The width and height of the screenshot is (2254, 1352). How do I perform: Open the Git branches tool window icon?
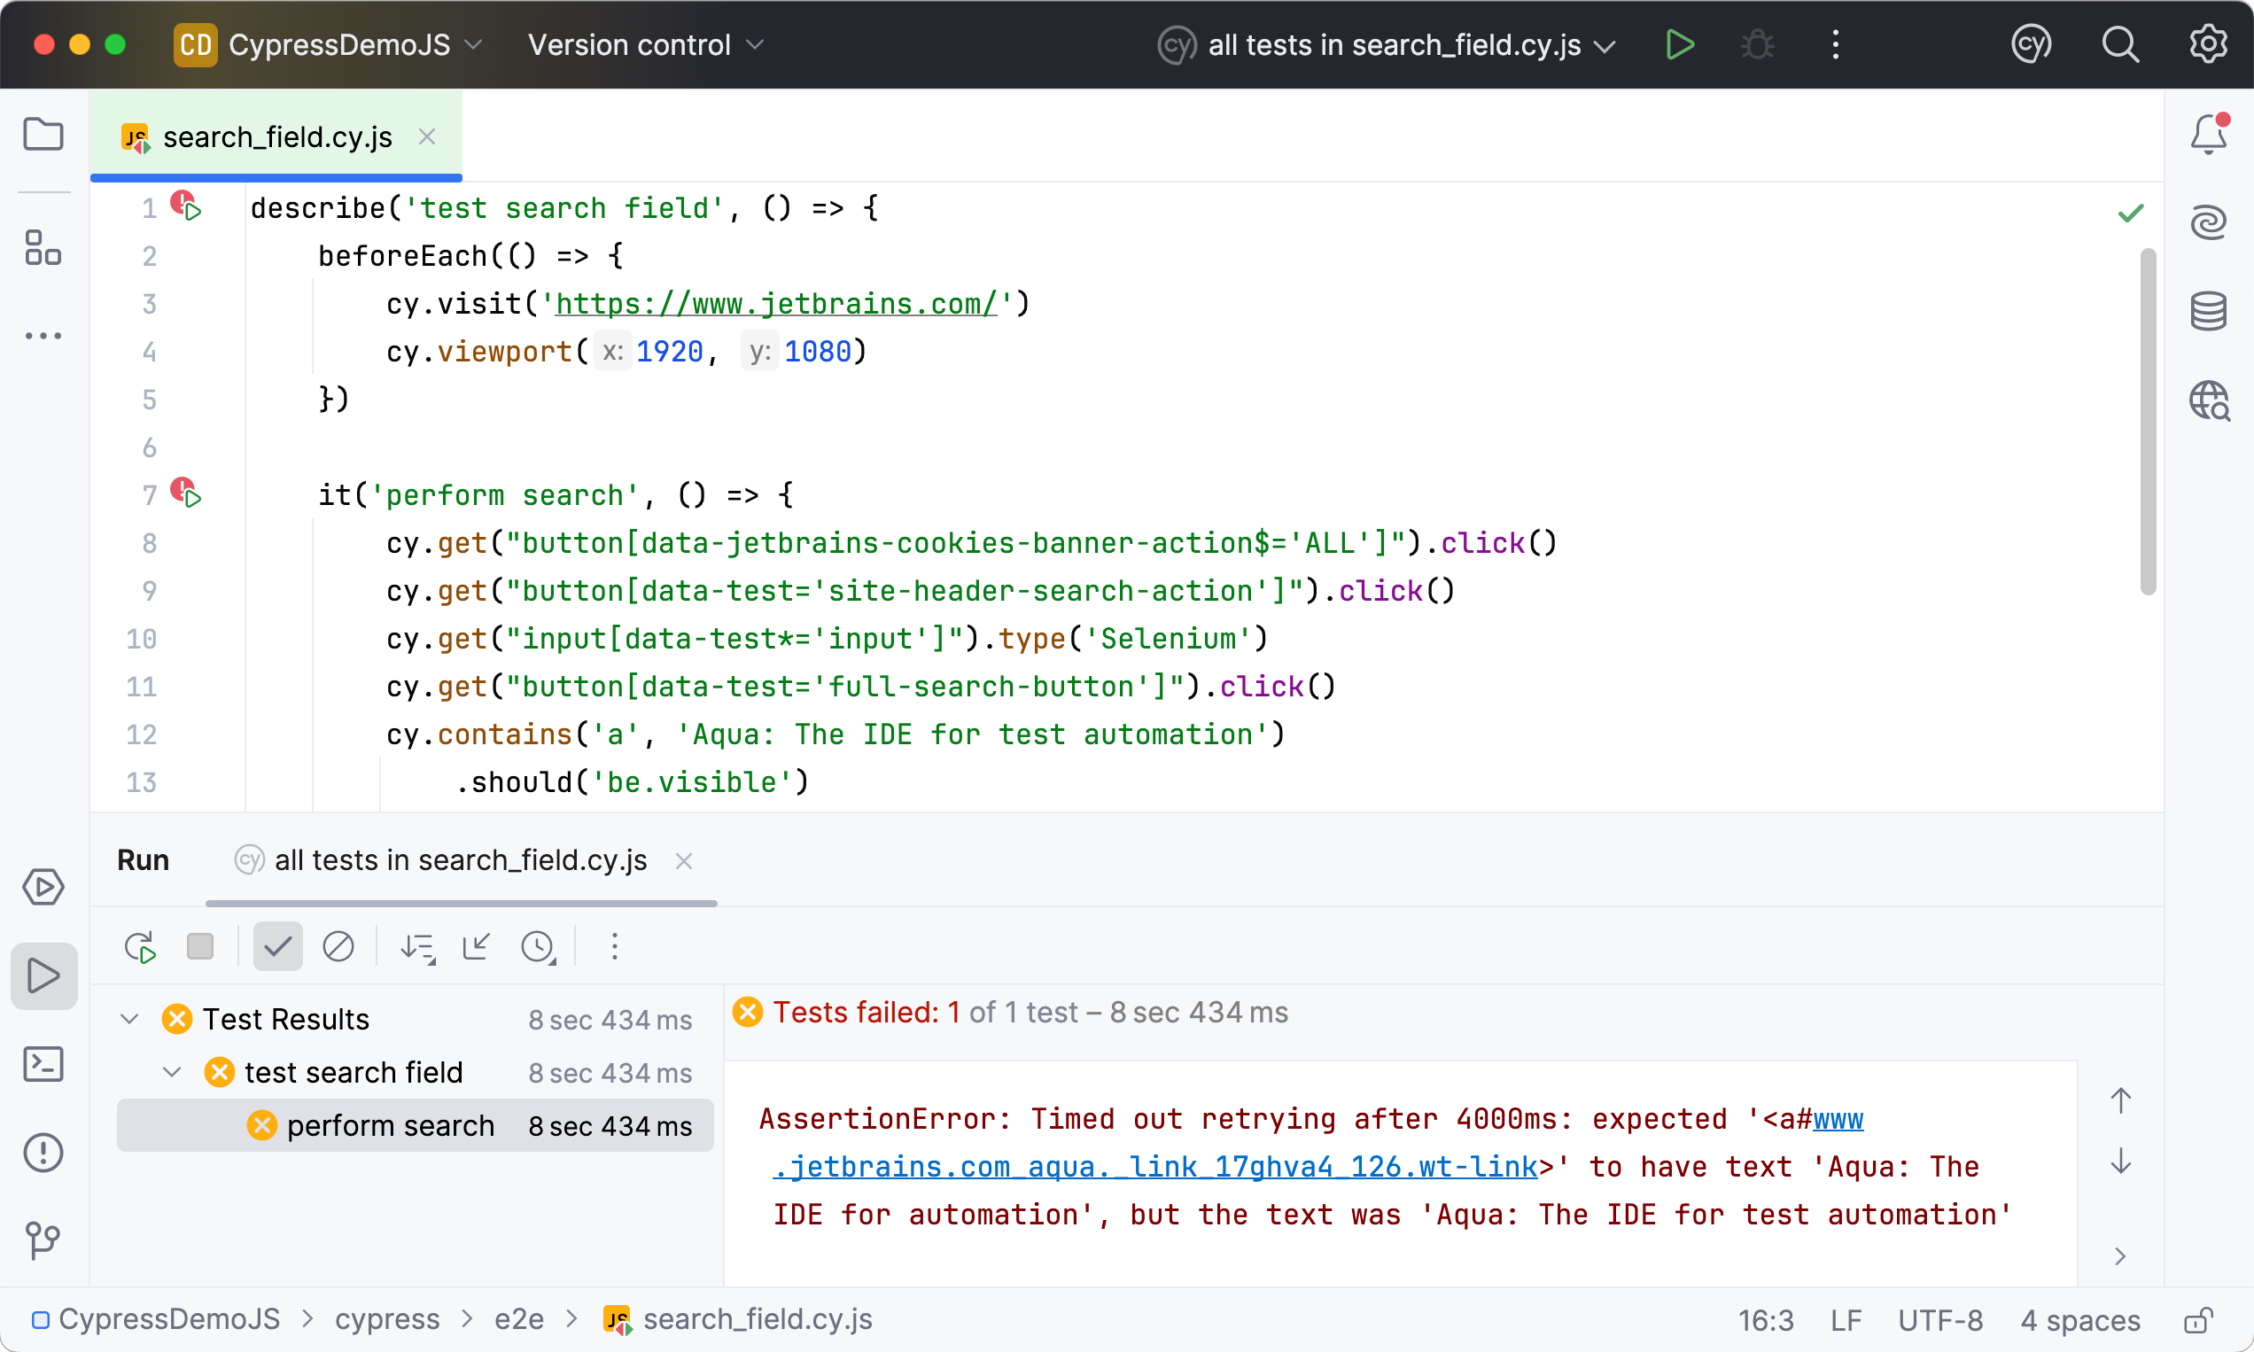[43, 1240]
